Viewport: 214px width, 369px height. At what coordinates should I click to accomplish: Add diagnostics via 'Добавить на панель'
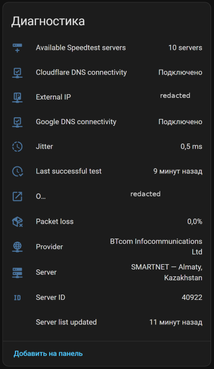coord(48,354)
